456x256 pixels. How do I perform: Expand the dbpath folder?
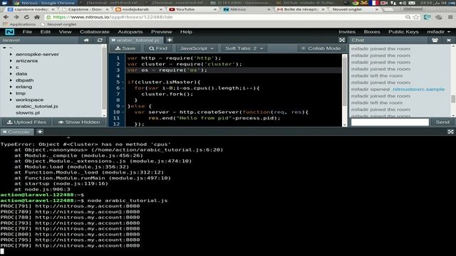[x=11, y=80]
